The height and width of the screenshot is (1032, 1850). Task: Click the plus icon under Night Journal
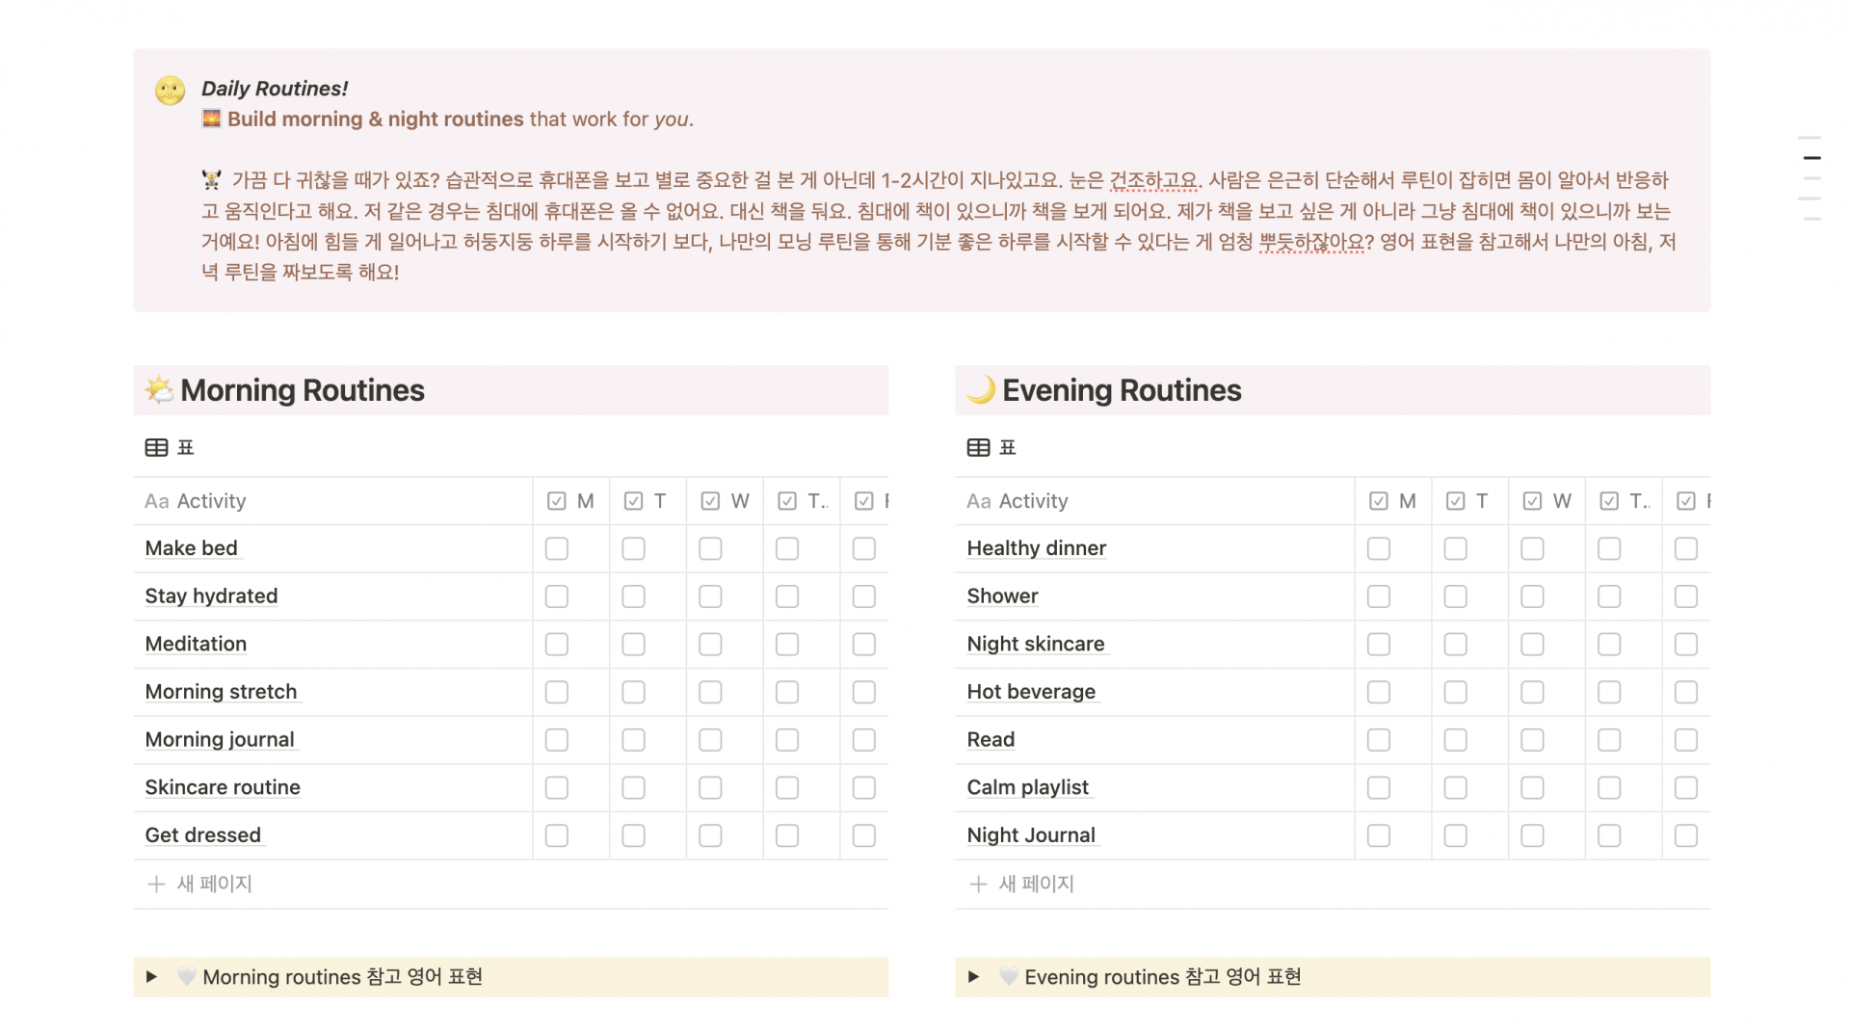point(978,884)
